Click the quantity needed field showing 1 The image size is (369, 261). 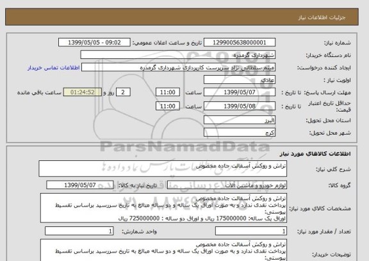251,232
